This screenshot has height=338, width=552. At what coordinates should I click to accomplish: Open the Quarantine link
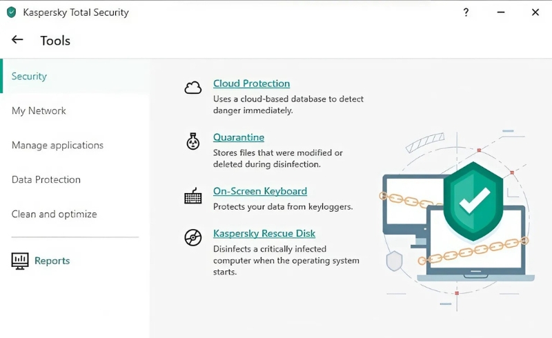[239, 137]
